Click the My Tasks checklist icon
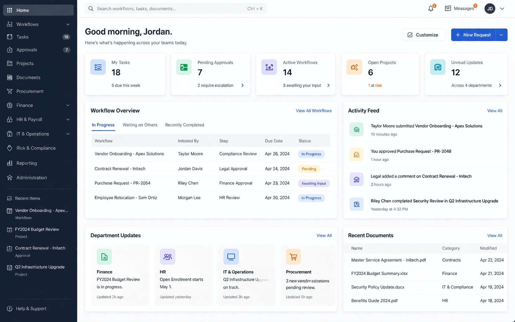Viewport: 515px width, 322px height. pos(98,67)
